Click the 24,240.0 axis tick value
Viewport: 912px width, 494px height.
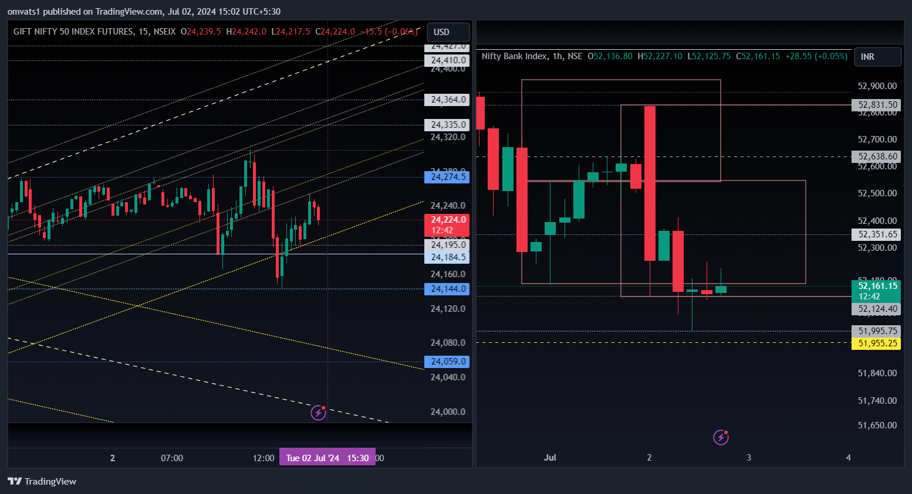coord(448,206)
